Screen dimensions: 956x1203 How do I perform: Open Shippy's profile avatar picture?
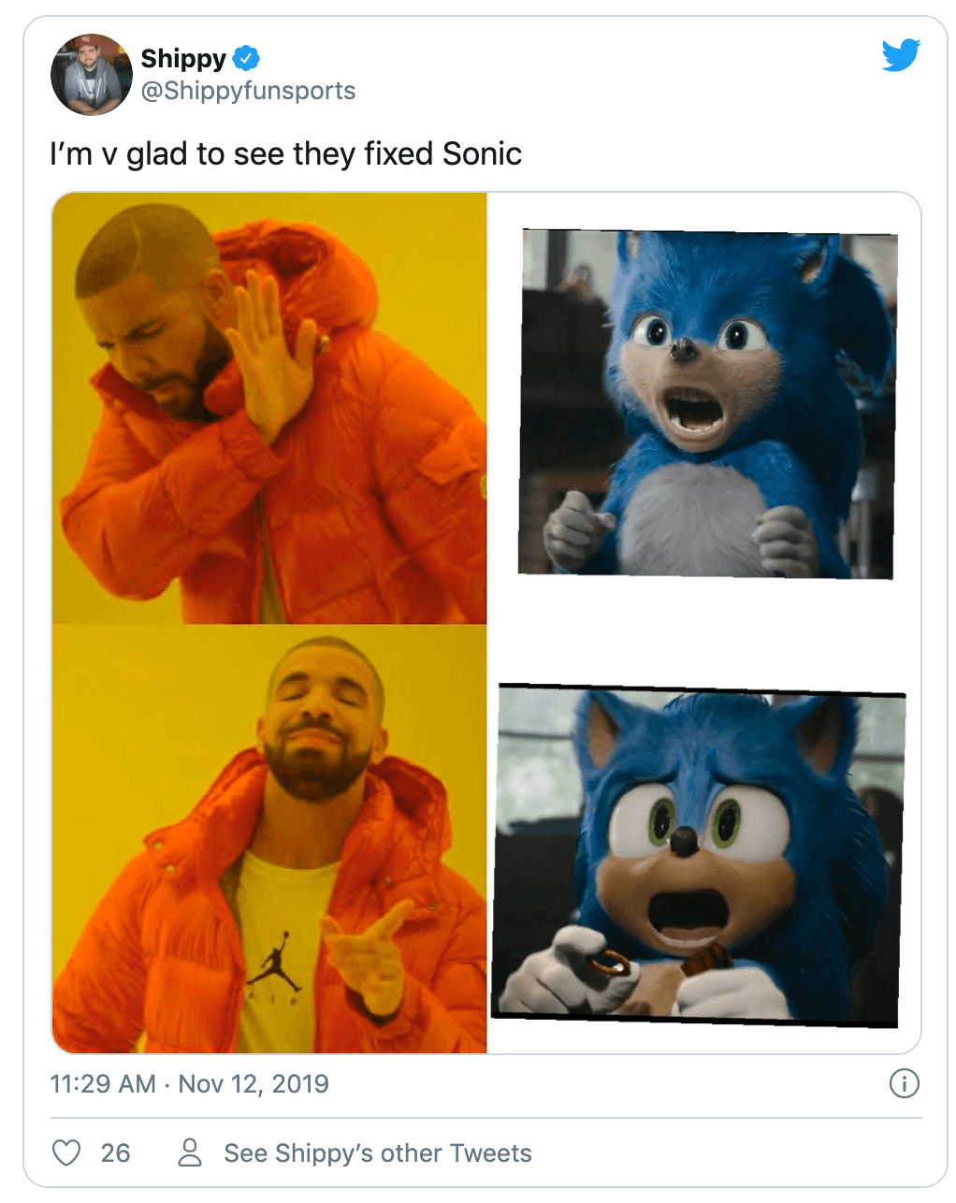pyautogui.click(x=92, y=75)
